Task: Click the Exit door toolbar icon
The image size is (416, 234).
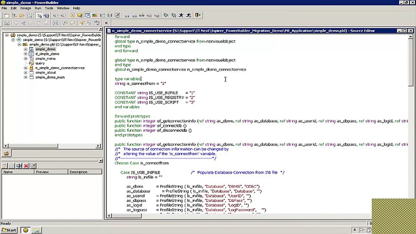Action: pyautogui.click(x=198, y=15)
